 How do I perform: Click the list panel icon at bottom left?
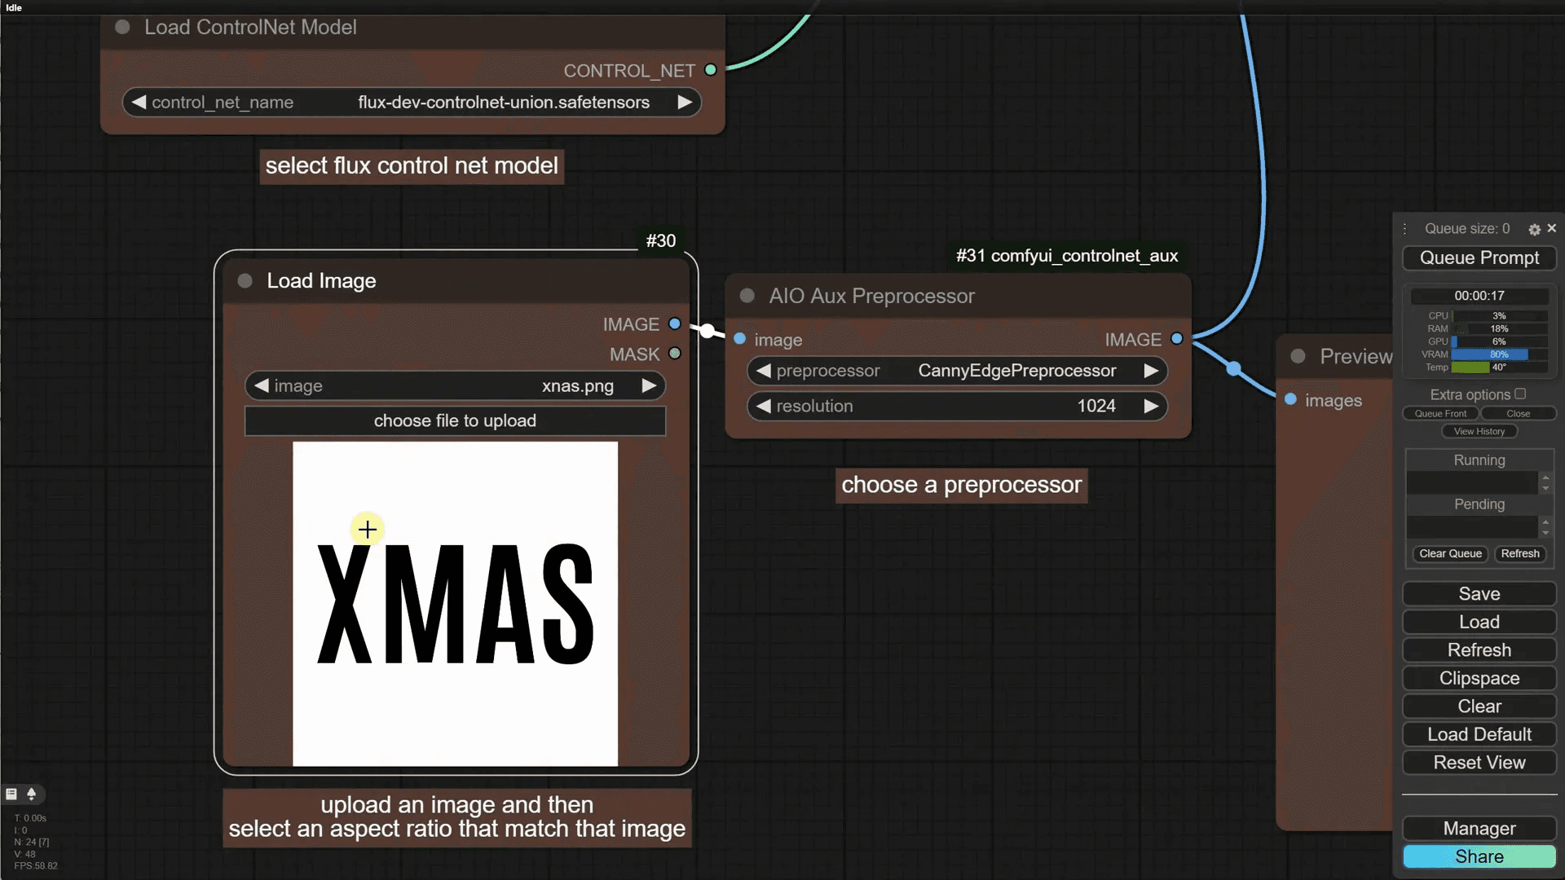point(11,794)
